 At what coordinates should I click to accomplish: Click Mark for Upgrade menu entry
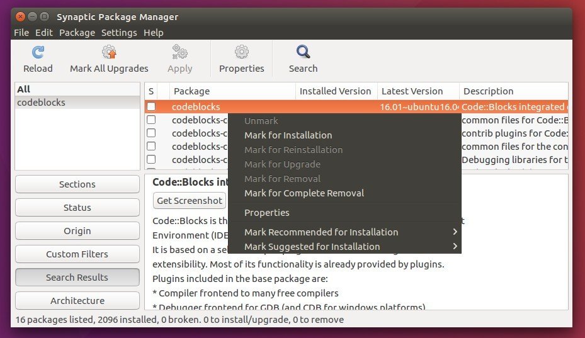pos(344,164)
